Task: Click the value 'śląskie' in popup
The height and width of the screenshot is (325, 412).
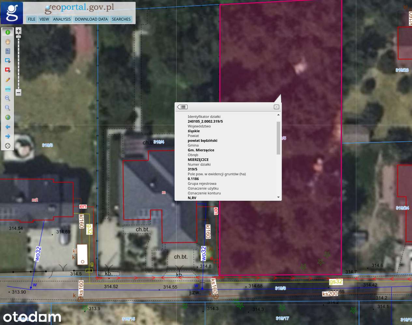Action: [x=194, y=131]
